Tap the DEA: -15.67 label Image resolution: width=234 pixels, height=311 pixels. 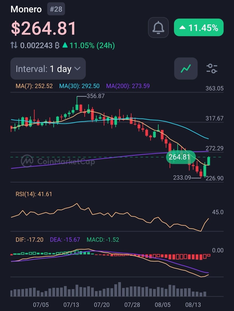[x=65, y=240]
